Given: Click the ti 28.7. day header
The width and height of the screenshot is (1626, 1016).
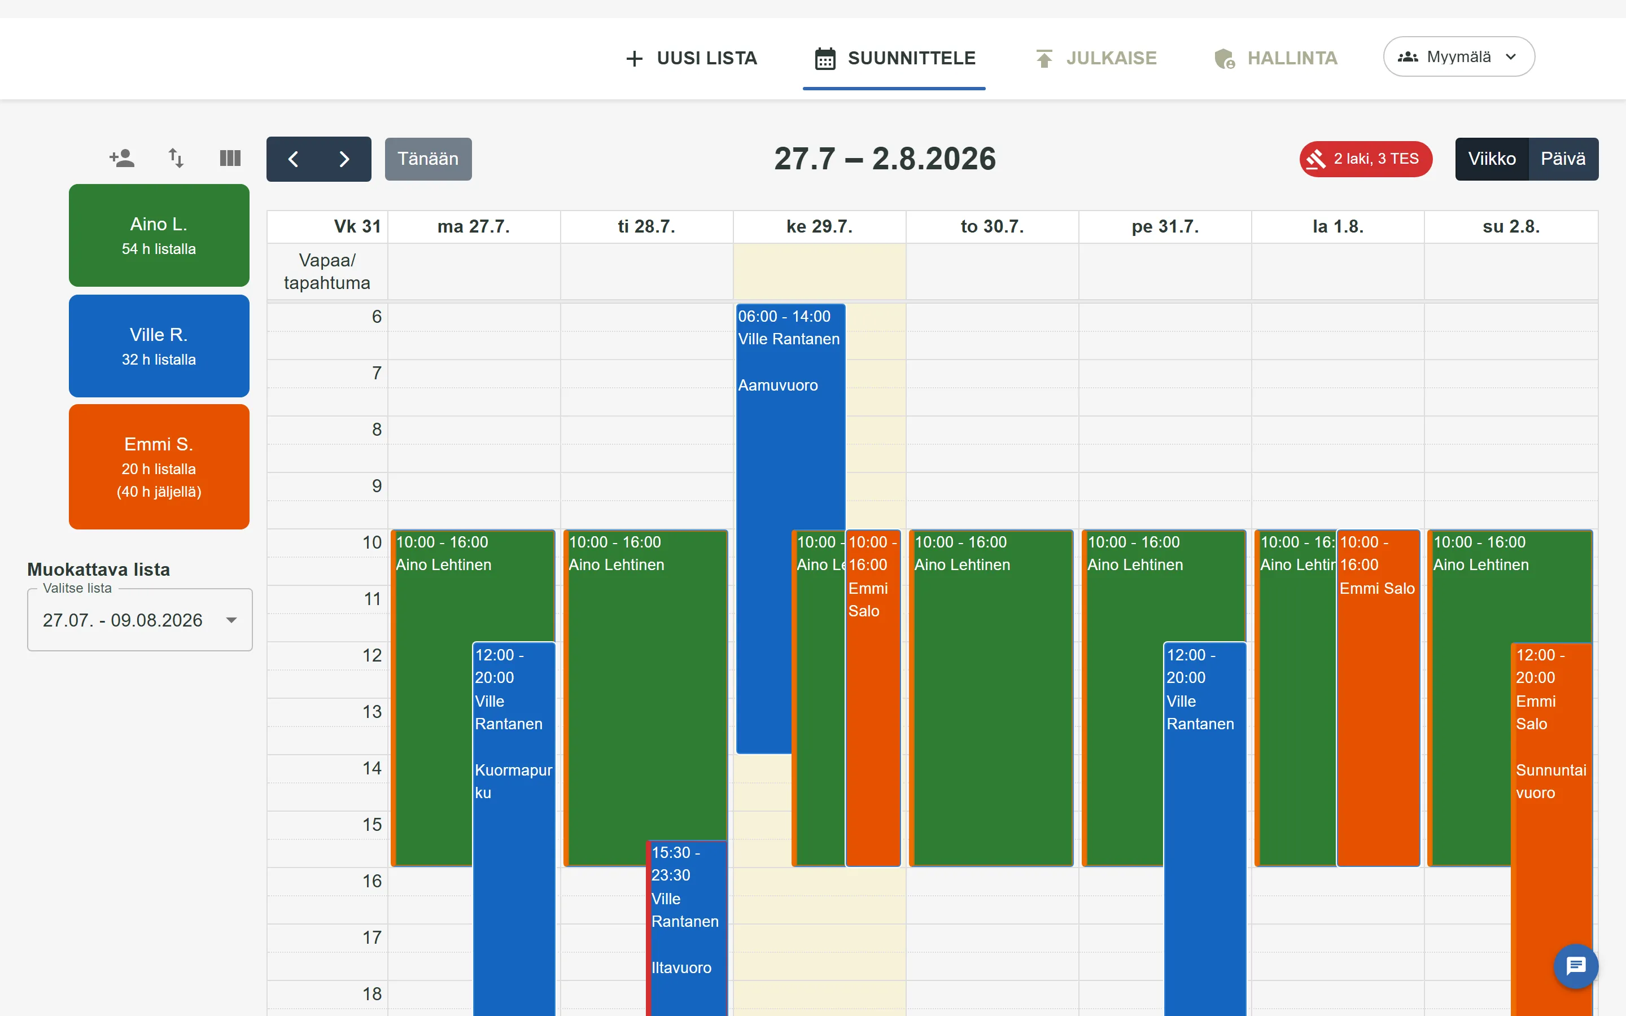Looking at the screenshot, I should point(646,227).
